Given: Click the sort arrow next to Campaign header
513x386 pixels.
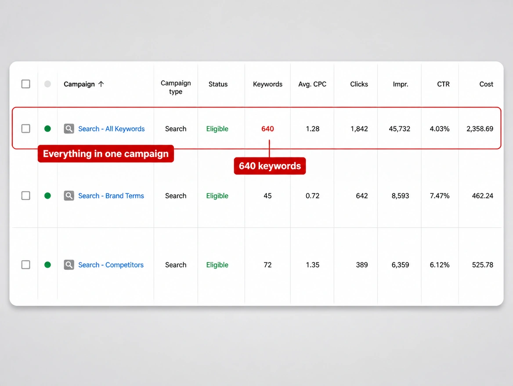Looking at the screenshot, I should [101, 84].
